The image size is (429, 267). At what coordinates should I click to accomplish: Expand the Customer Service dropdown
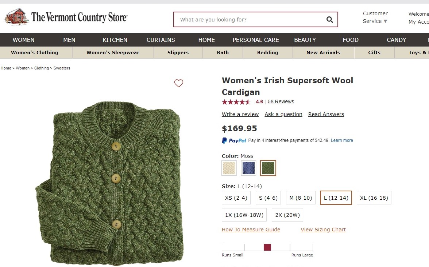[x=375, y=17]
